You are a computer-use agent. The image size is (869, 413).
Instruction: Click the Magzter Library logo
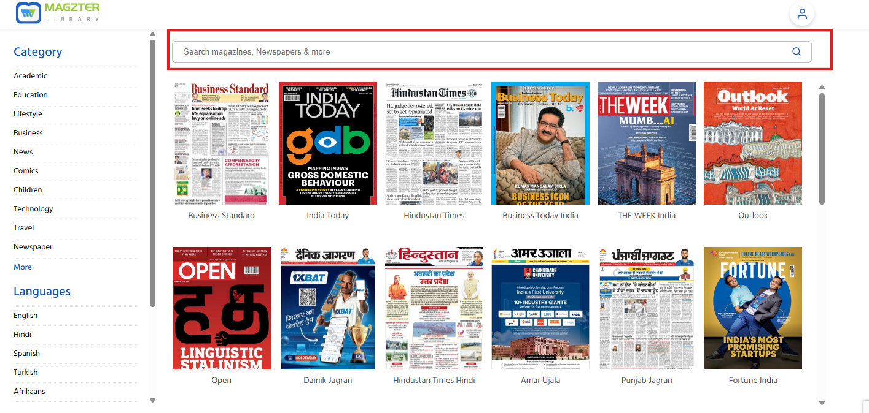(x=58, y=13)
